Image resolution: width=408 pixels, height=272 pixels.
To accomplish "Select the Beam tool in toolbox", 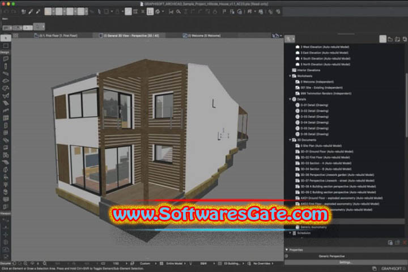I will pyautogui.click(x=6, y=74).
